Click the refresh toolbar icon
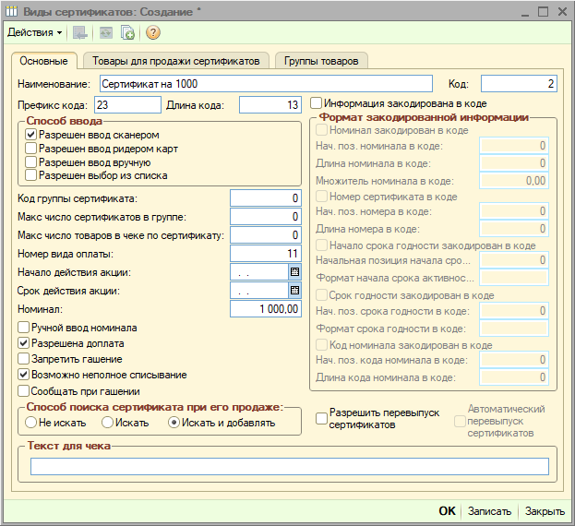Viewport: 575px width, 526px height. coord(105,32)
